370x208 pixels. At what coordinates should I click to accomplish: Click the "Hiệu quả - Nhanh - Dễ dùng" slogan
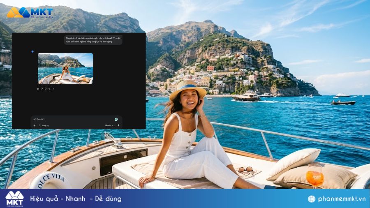tap(76, 199)
